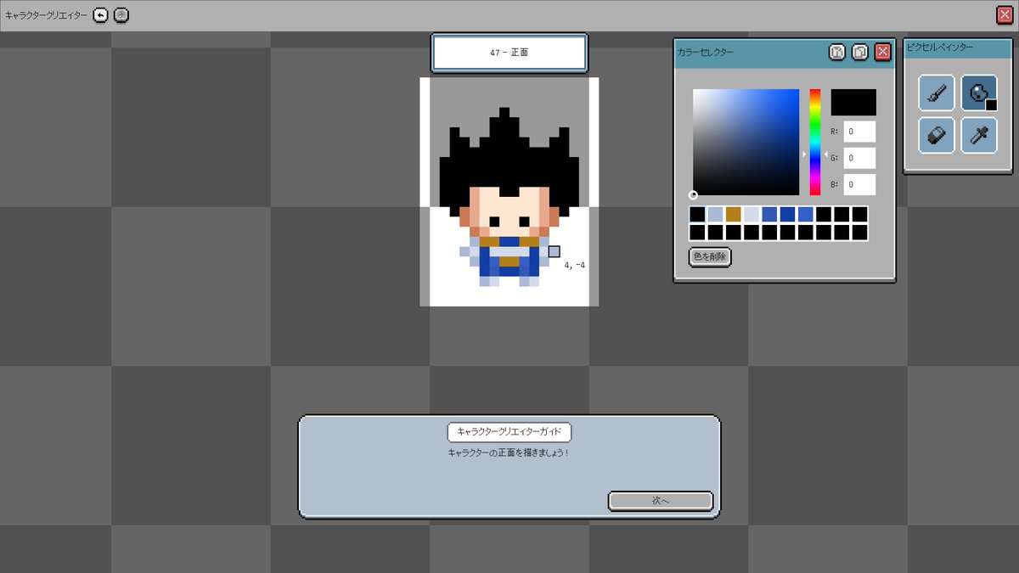This screenshot has width=1019, height=573.
Task: Click the greyed redo arrow icon
Action: [x=121, y=15]
